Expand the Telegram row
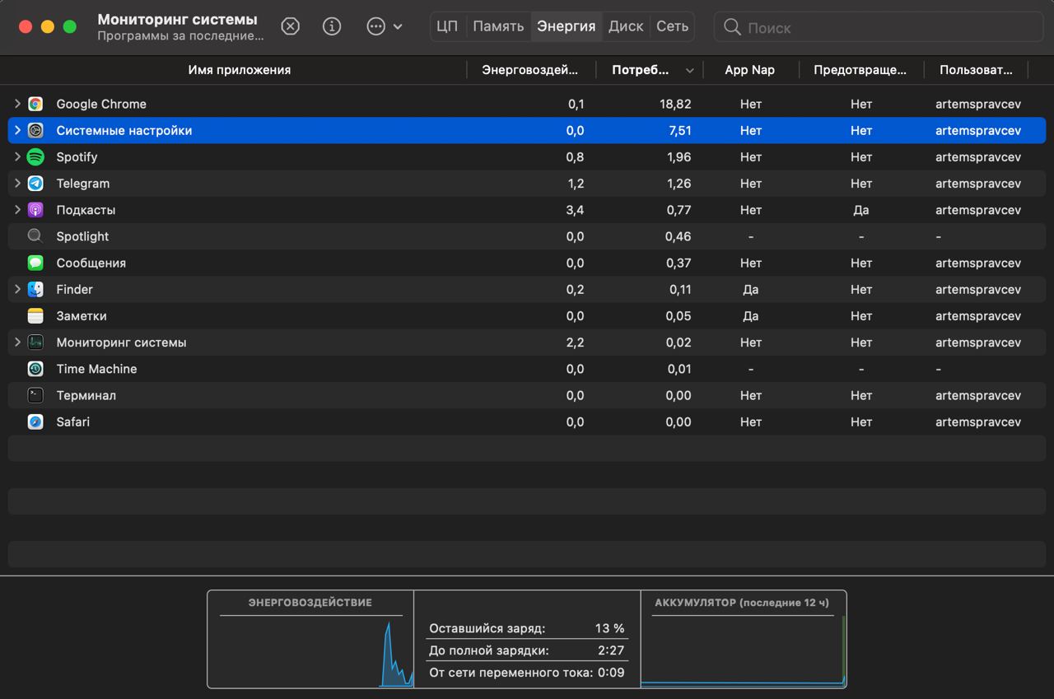The width and height of the screenshot is (1054, 699). click(x=17, y=183)
